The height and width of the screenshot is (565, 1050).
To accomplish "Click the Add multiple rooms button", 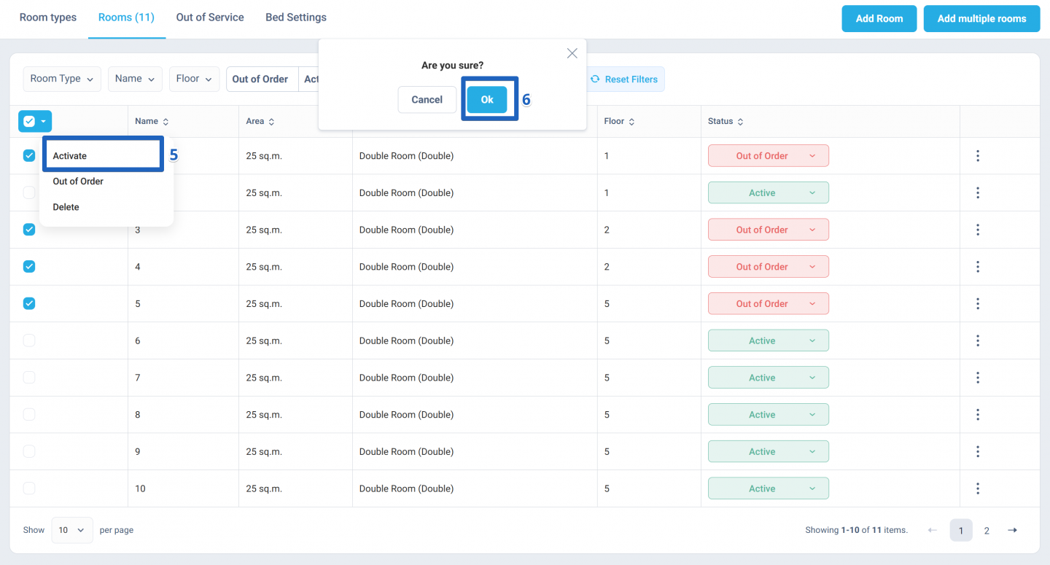I will (981, 19).
